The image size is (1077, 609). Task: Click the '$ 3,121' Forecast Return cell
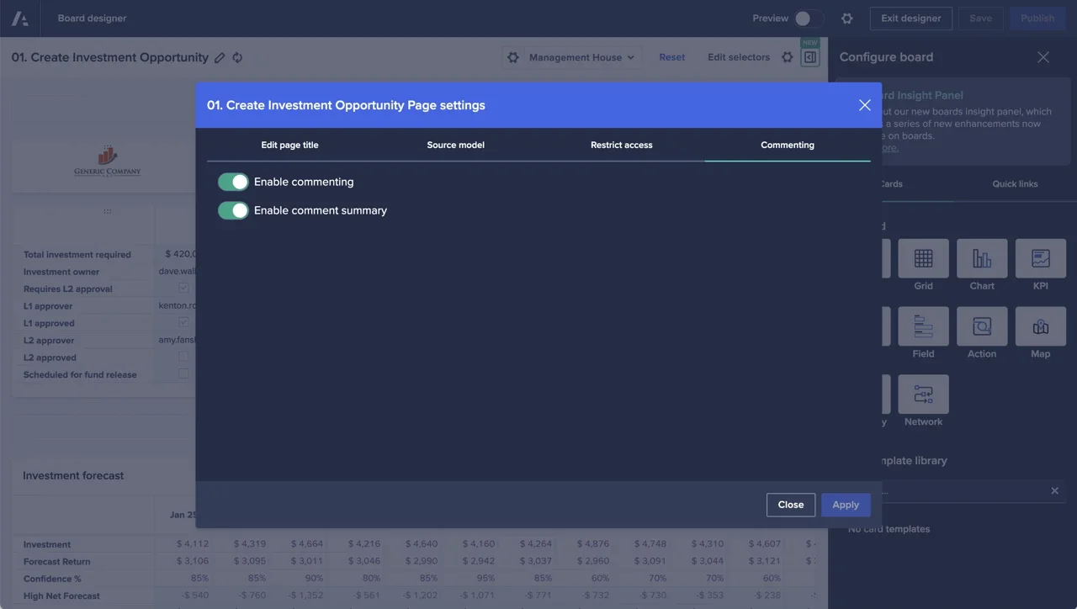(765, 562)
